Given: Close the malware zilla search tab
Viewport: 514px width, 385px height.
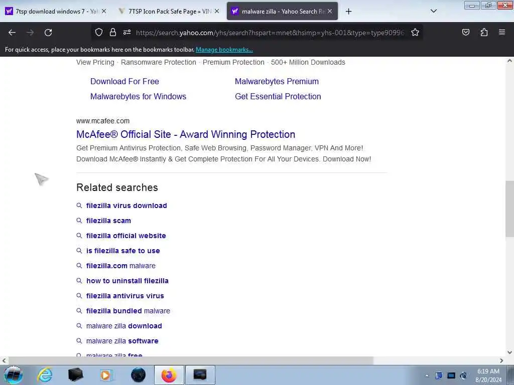Looking at the screenshot, I should 330,11.
